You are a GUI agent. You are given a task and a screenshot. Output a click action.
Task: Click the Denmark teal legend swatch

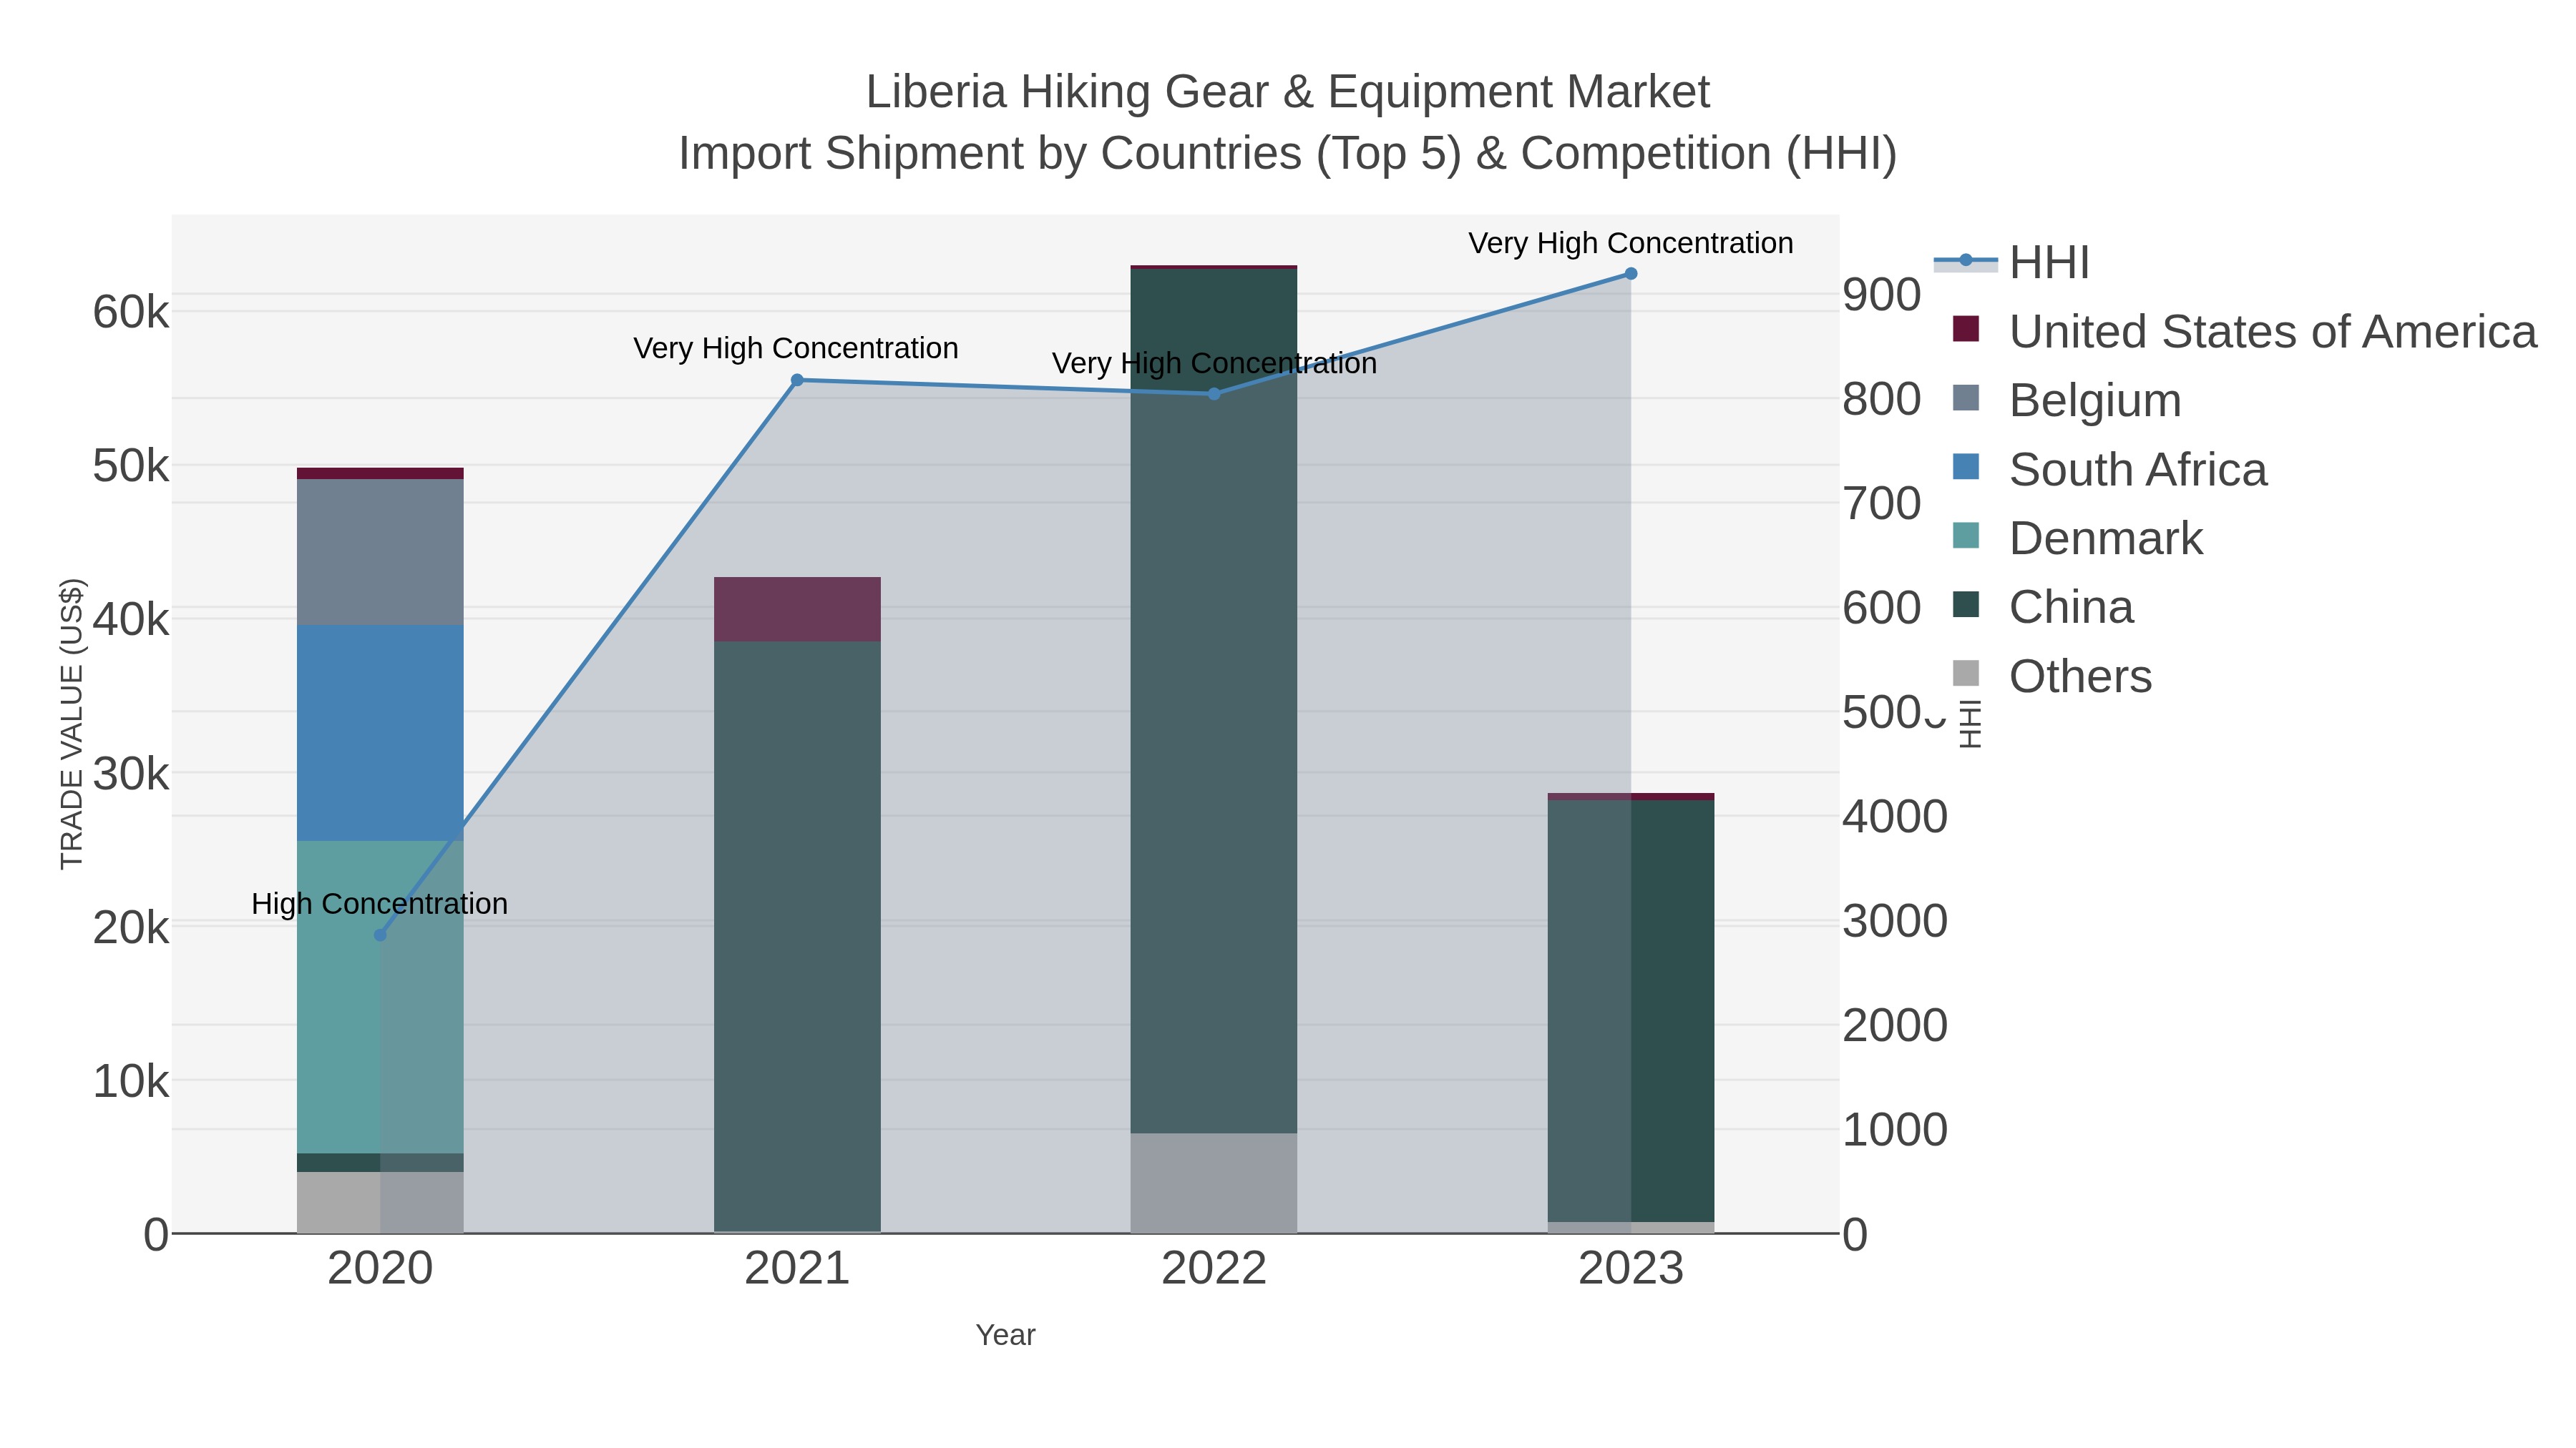point(1966,536)
